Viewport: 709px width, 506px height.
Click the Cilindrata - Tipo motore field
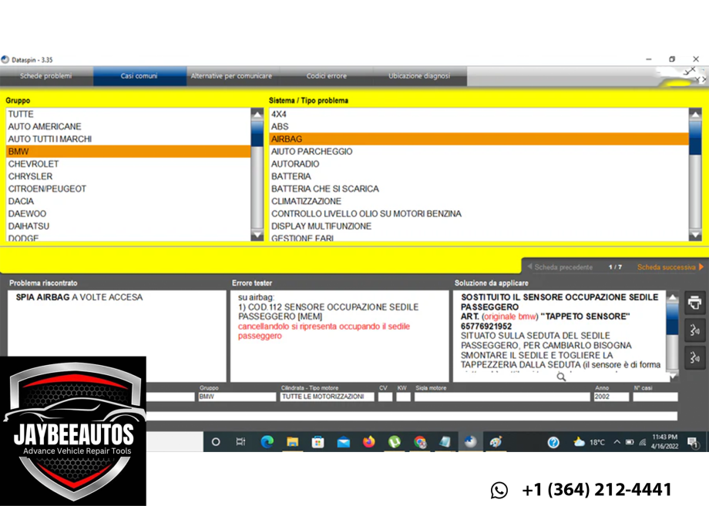tap(327, 397)
